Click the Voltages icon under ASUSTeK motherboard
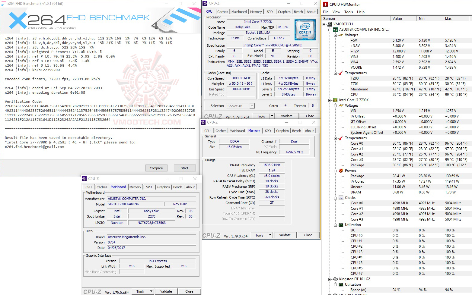Screen dimensions: 472x295 (x=341, y=35)
